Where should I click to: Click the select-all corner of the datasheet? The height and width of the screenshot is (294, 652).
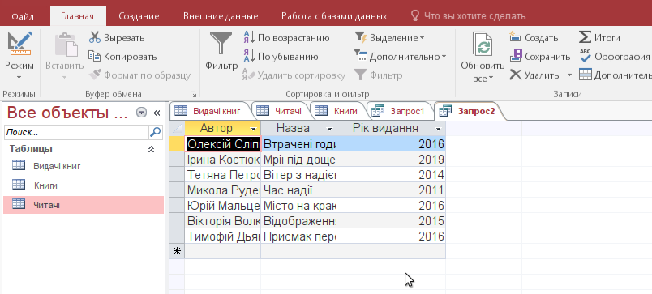tap(177, 128)
